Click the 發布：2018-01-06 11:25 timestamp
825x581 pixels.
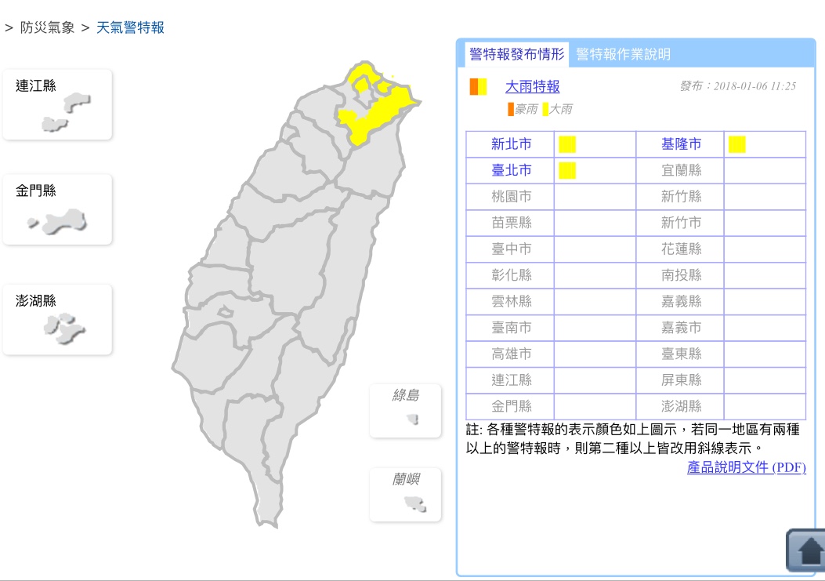tap(738, 86)
